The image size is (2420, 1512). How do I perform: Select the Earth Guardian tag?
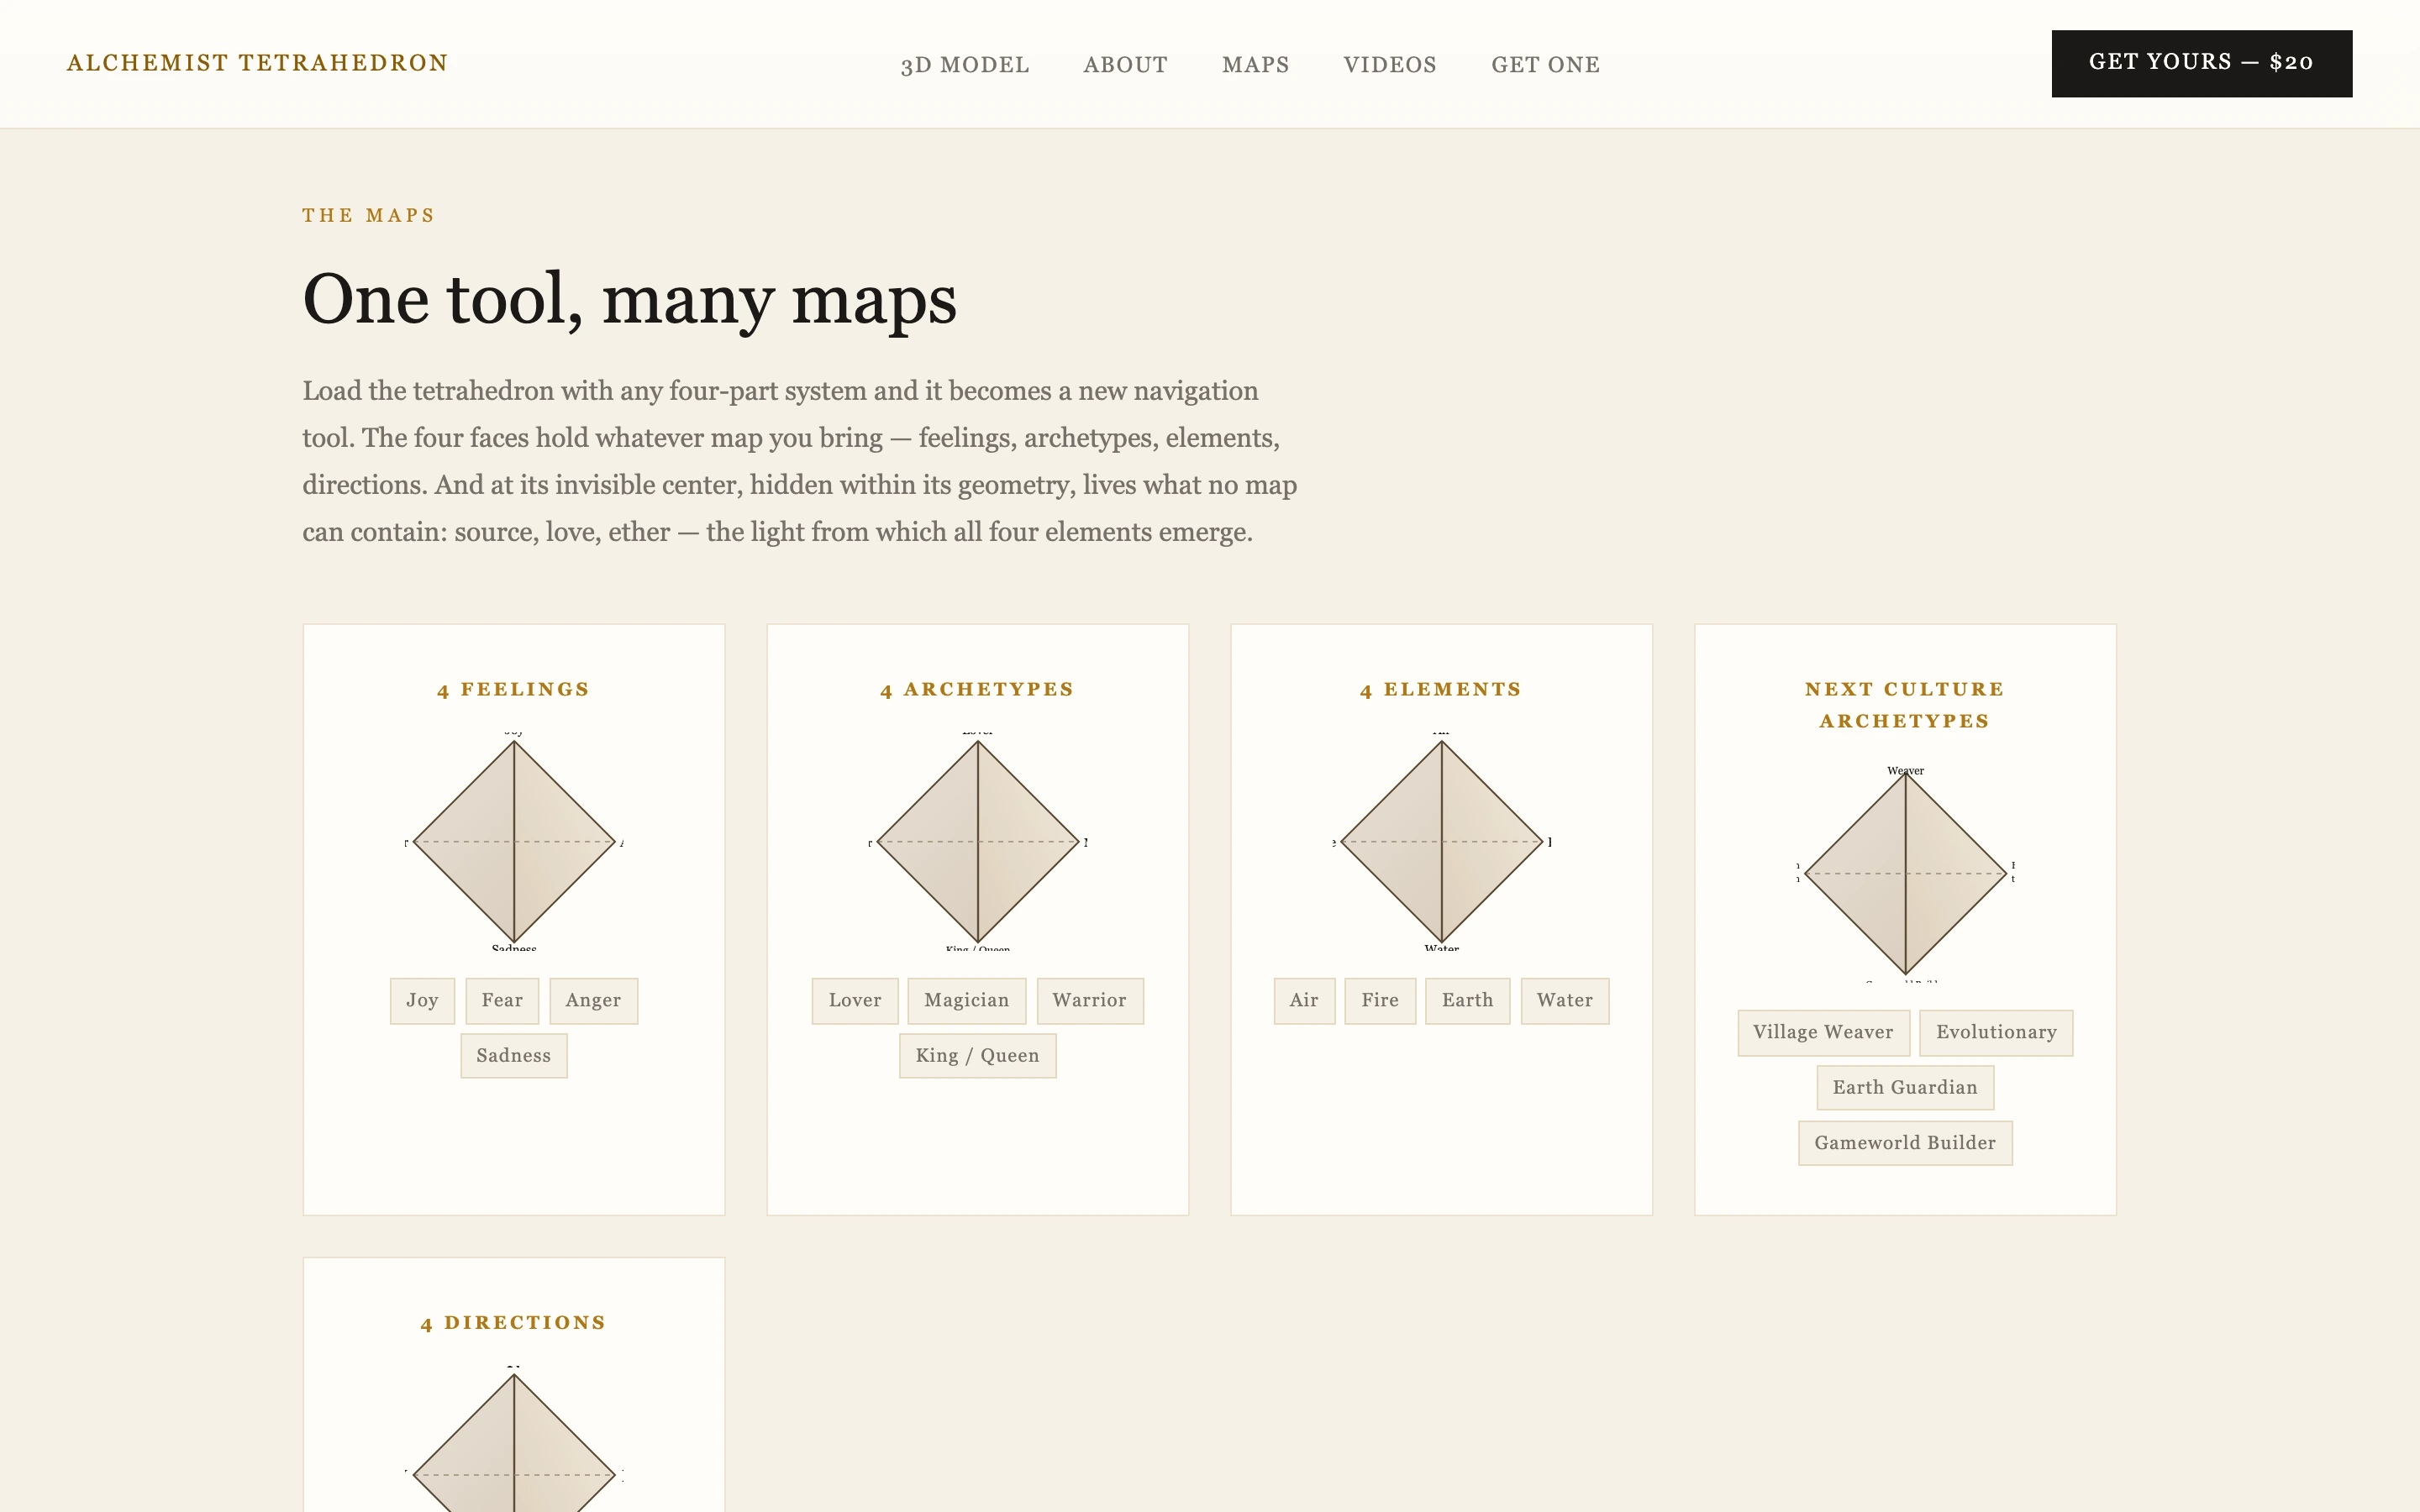coord(1905,1088)
